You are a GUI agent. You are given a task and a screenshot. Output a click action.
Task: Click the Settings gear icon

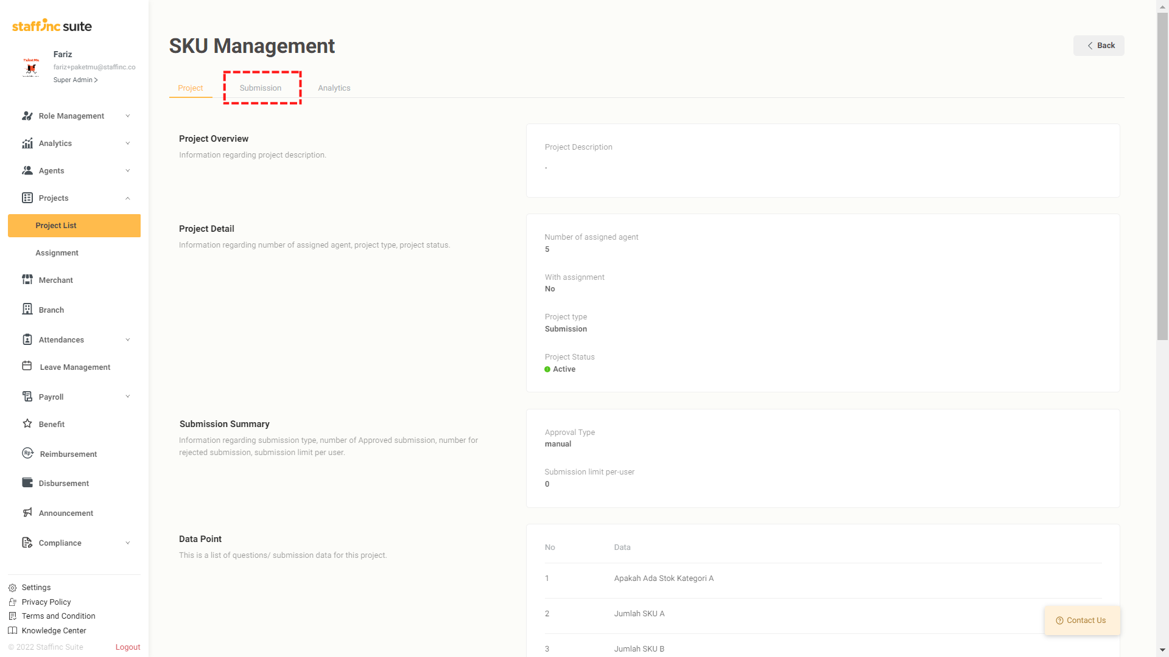coord(12,588)
